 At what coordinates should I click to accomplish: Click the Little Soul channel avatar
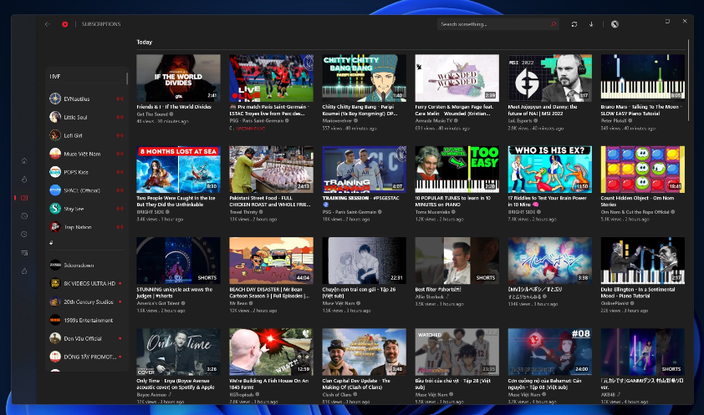(55, 117)
